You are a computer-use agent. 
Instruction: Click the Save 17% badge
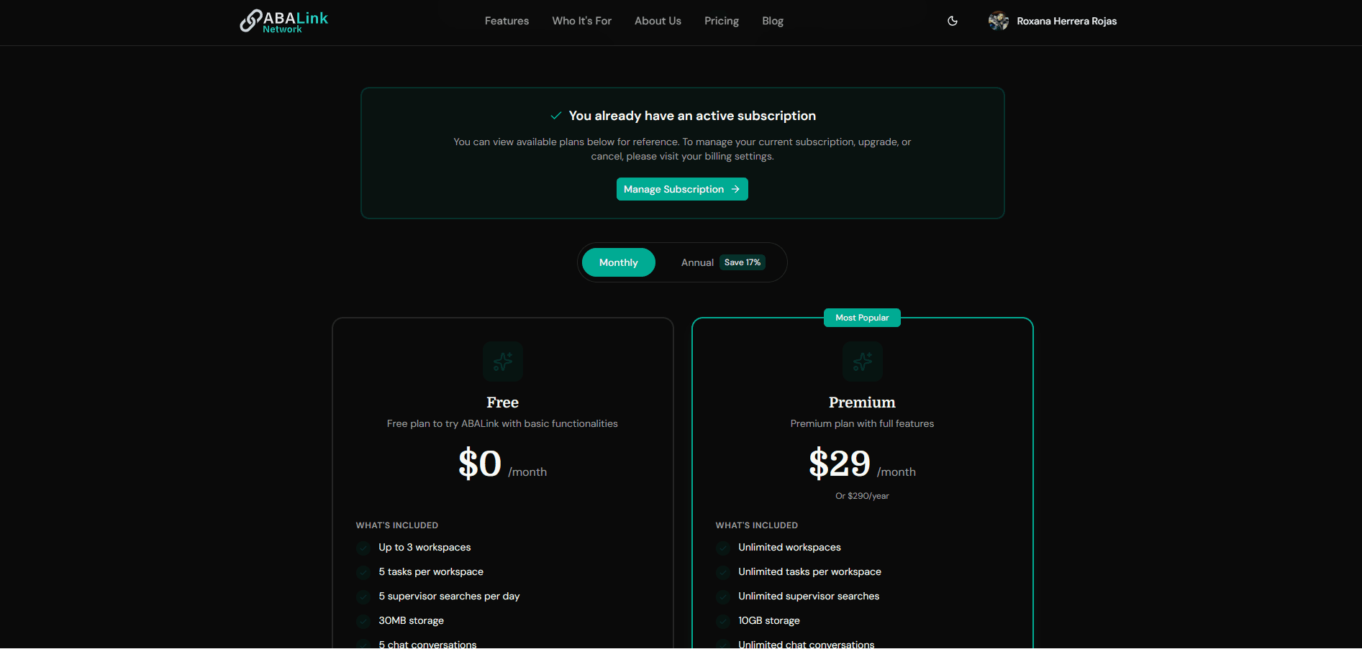(742, 262)
